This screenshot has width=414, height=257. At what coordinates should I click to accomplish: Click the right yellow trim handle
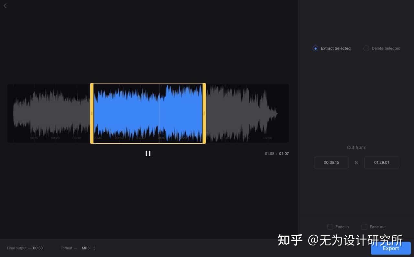coord(204,113)
